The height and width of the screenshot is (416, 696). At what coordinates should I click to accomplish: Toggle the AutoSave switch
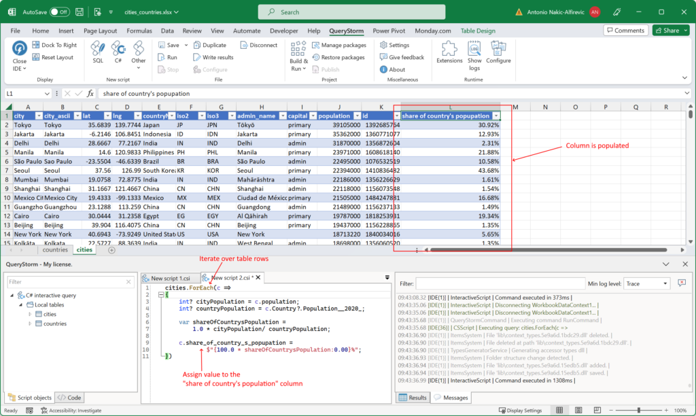(59, 12)
